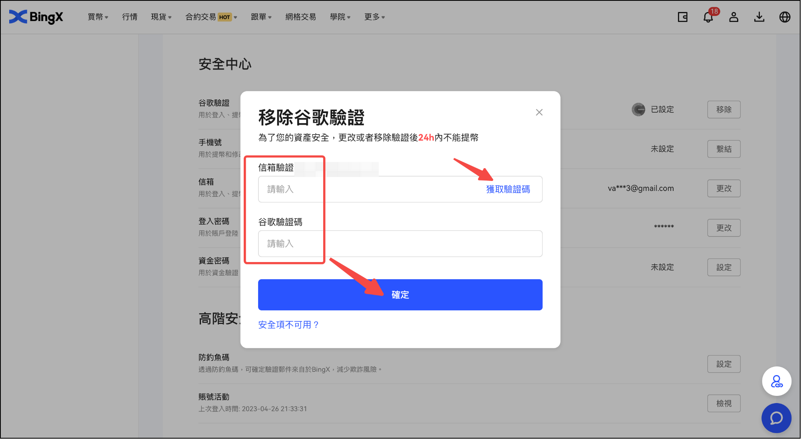801x439 pixels.
Task: Click the 防釣魚碼 row title
Action: tap(214, 358)
